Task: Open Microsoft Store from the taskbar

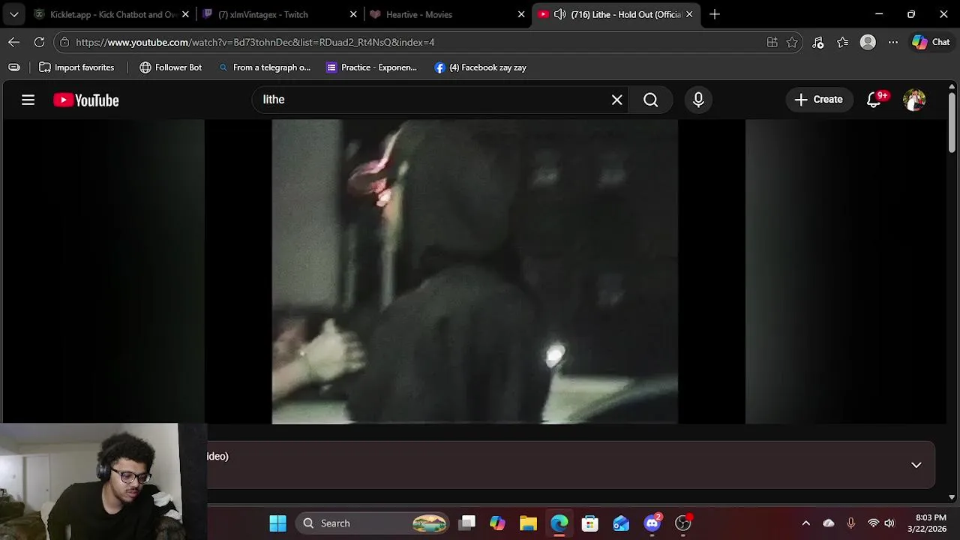Action: pyautogui.click(x=589, y=523)
